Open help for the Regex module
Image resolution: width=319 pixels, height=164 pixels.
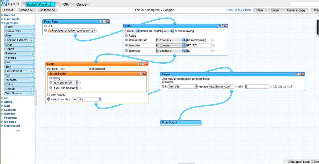click(x=296, y=74)
